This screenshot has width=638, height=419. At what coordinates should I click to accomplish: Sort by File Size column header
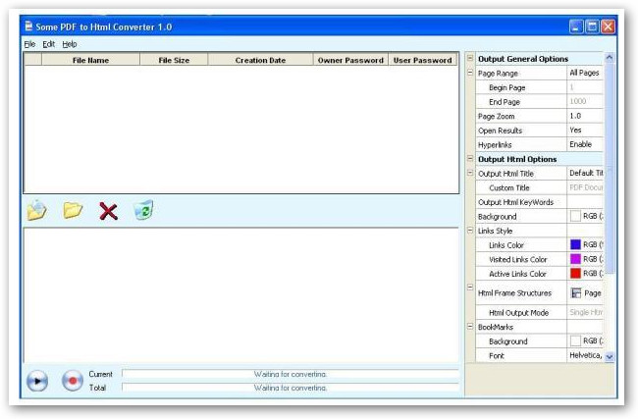pos(174,60)
